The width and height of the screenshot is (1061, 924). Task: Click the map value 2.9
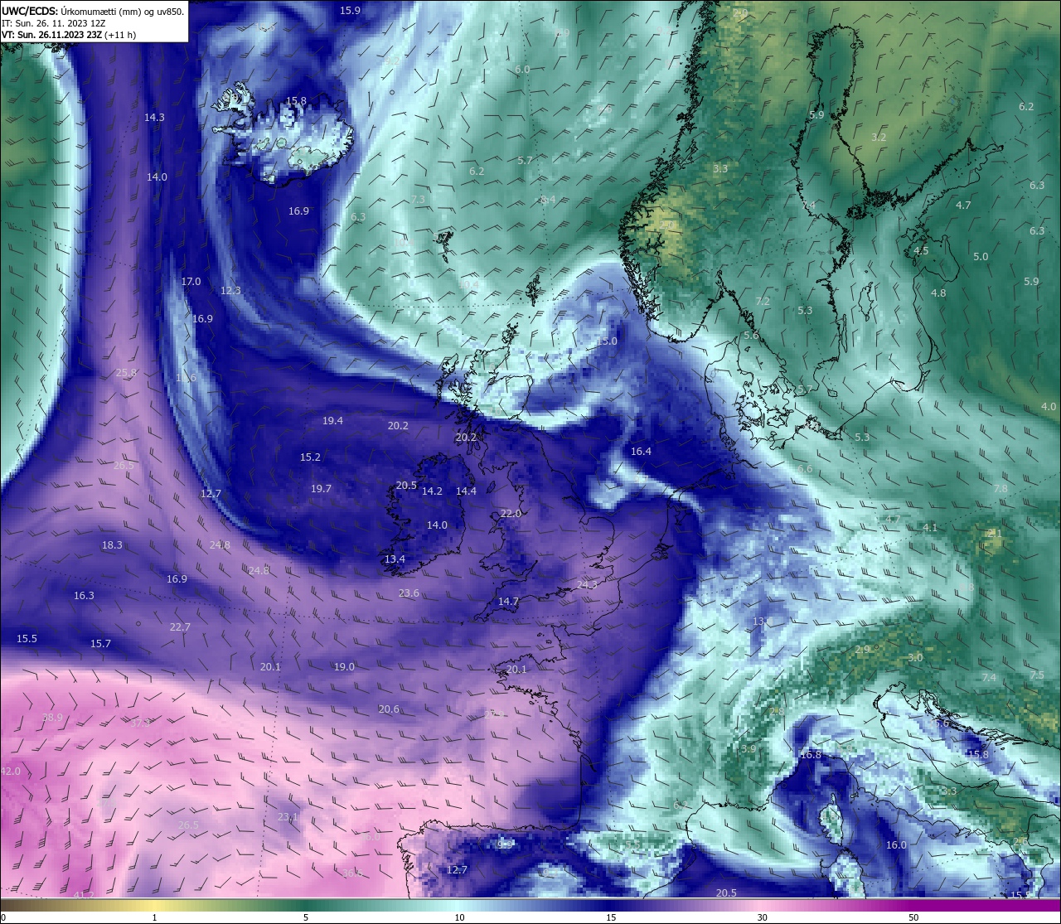point(863,650)
